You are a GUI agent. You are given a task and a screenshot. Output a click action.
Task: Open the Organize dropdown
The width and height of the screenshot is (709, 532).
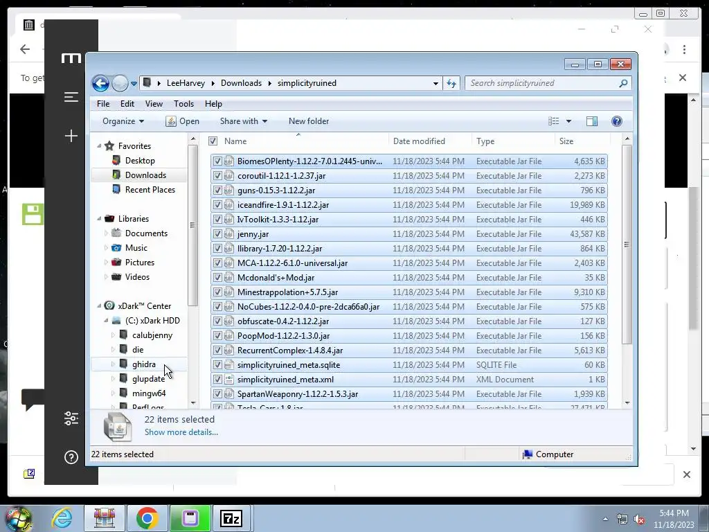[123, 121]
